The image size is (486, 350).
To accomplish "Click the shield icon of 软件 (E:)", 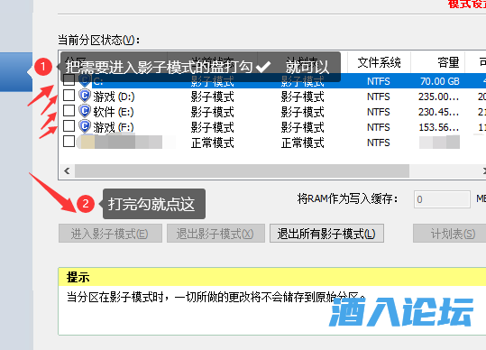I will pos(85,111).
